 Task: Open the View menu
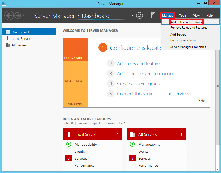pyautogui.click(x=196, y=15)
